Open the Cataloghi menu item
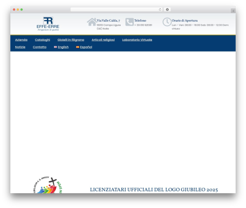The width and height of the screenshot is (246, 208). point(42,40)
